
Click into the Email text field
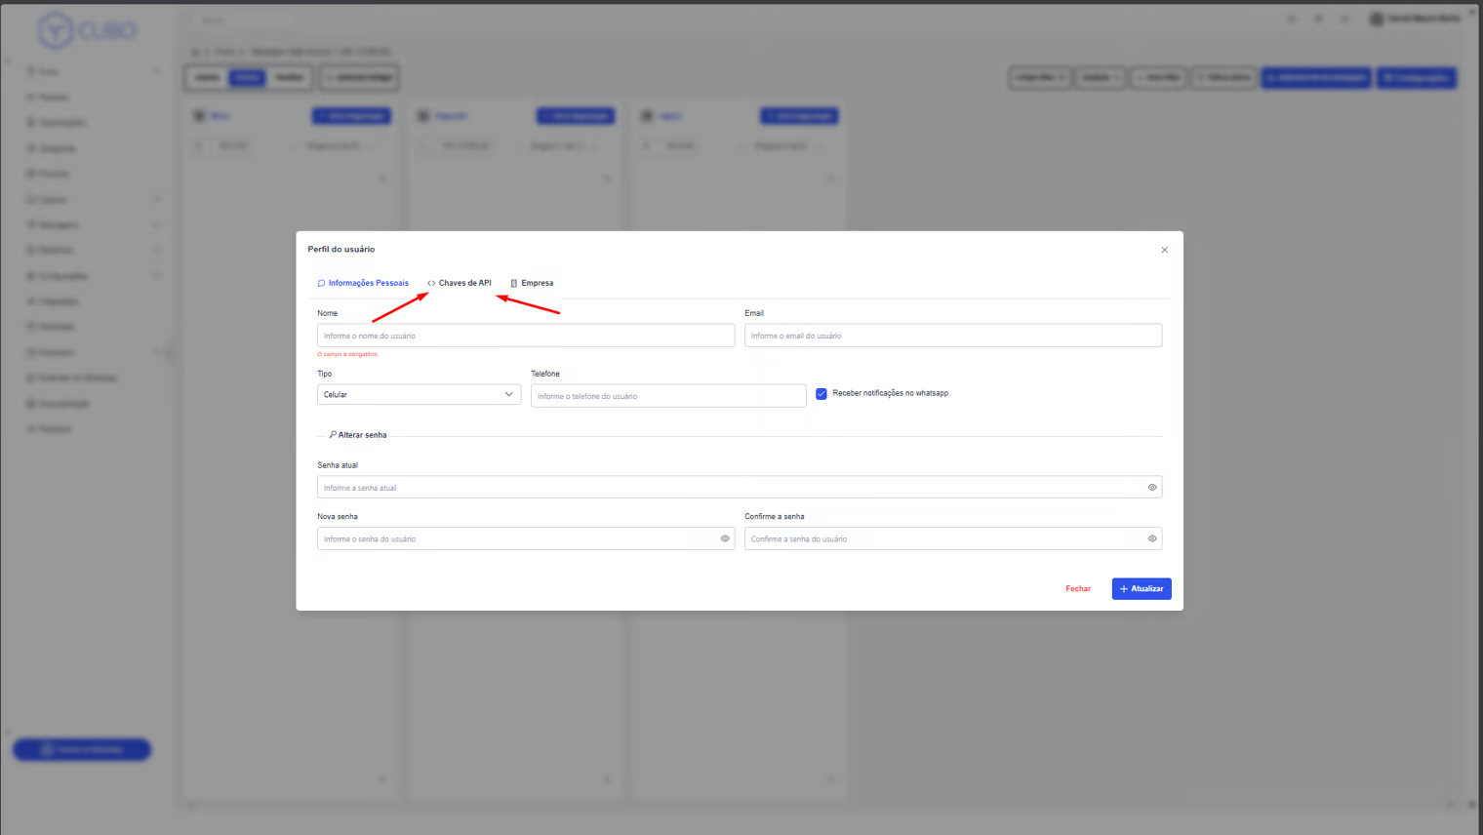pos(952,336)
